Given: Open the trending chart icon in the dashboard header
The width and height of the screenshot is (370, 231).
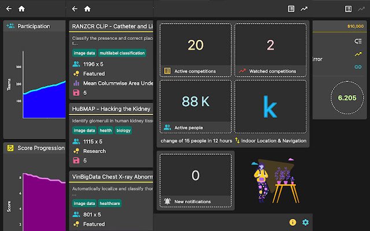Looking at the screenshot, I should click(x=304, y=9).
